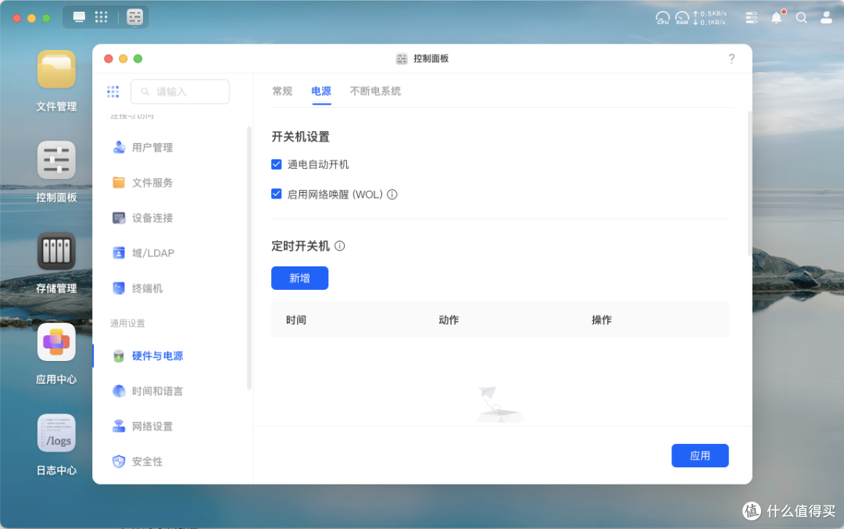Open the global search magnifier
The image size is (844, 529).
[802, 18]
